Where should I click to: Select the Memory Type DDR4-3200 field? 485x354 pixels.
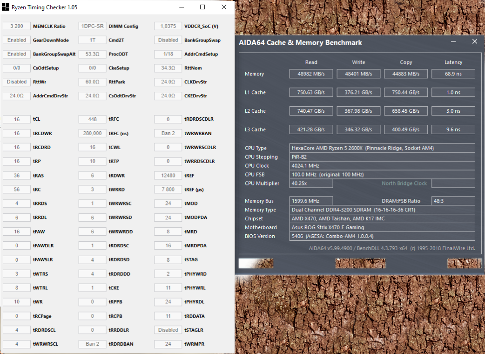point(382,210)
